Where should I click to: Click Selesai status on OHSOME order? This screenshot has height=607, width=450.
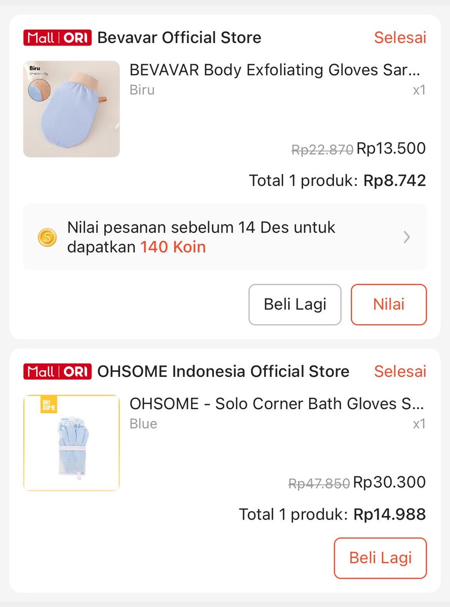pyautogui.click(x=400, y=371)
